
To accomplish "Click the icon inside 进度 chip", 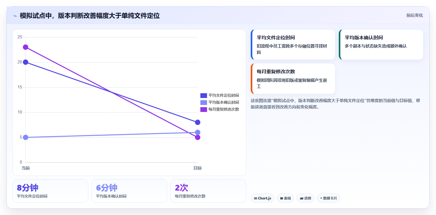I will (301, 199).
